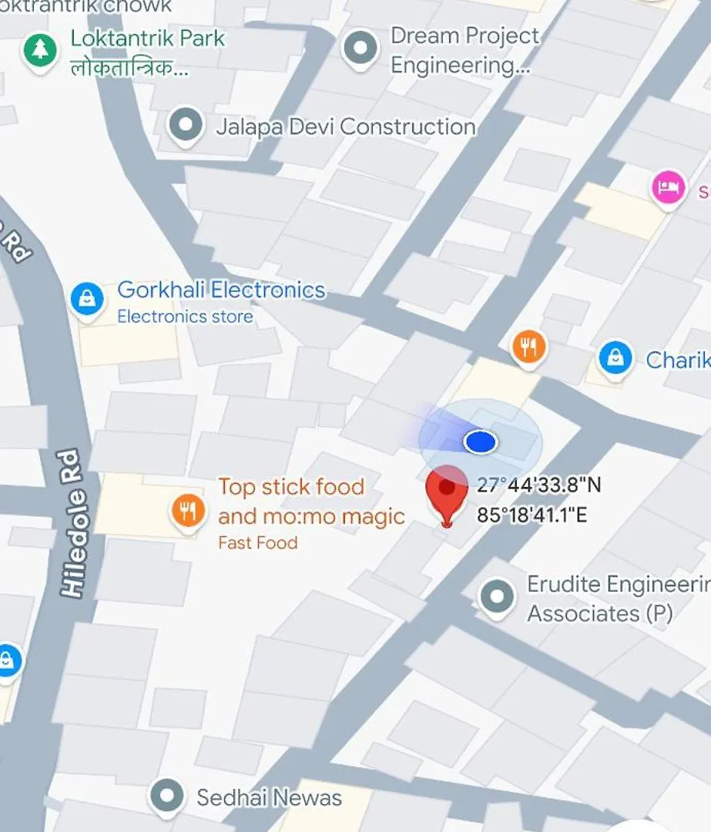Open the Erudite Engineering Associates text label
The image size is (711, 832).
coord(619,599)
